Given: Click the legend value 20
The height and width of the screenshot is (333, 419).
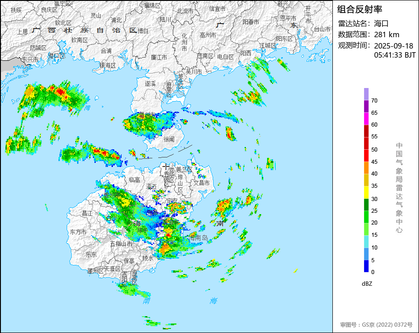Looking at the screenshot, I should coord(375,222).
